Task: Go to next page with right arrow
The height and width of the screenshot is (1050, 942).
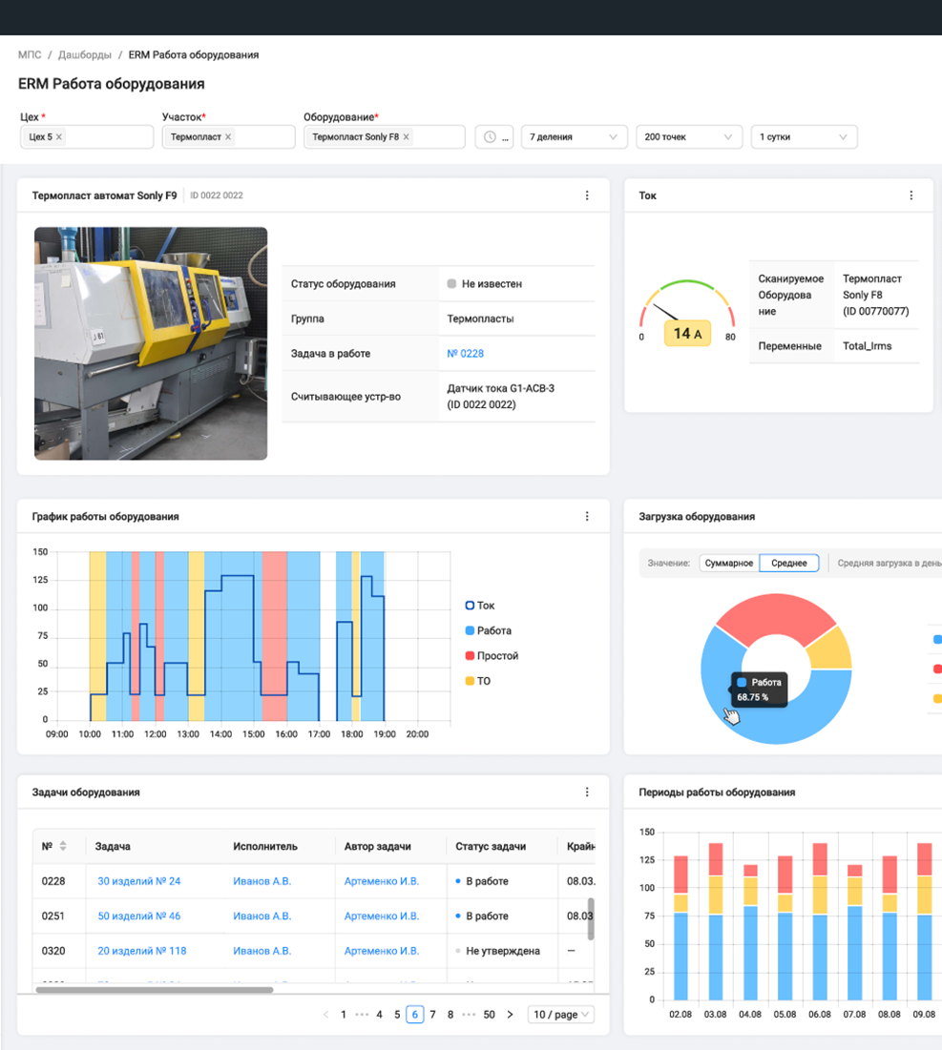Action: (x=510, y=1015)
